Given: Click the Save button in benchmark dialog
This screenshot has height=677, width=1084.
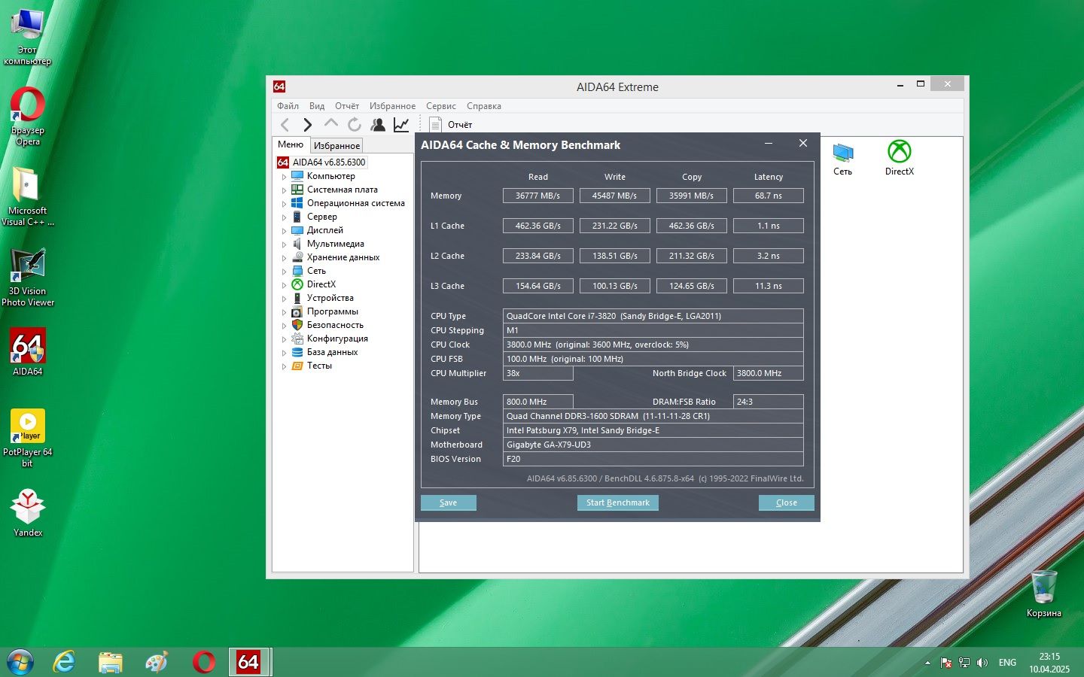Looking at the screenshot, I should coord(449,502).
